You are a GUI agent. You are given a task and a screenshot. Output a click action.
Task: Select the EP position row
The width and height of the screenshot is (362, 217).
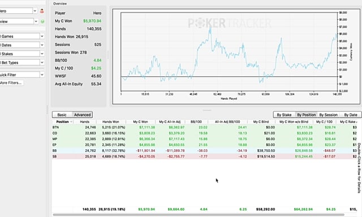point(204,145)
